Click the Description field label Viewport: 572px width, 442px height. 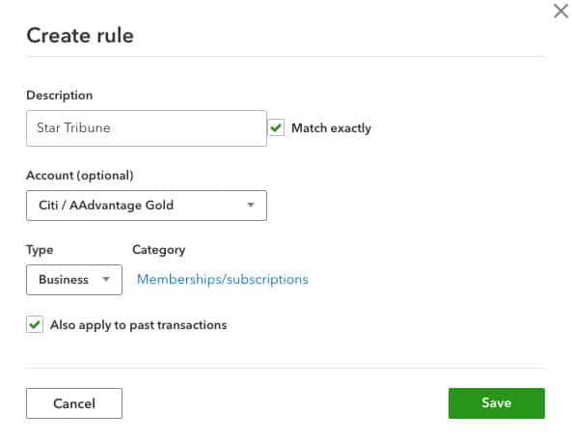click(60, 96)
